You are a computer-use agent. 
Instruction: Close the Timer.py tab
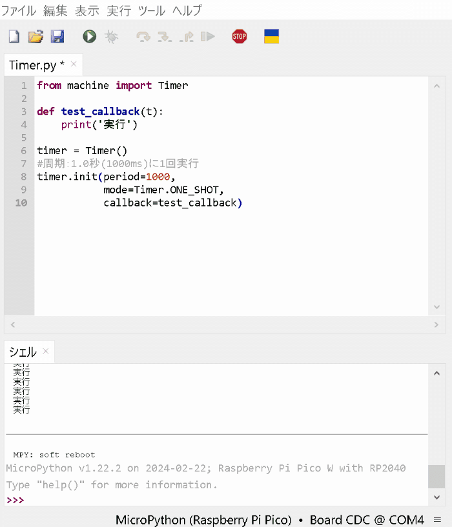[74, 64]
